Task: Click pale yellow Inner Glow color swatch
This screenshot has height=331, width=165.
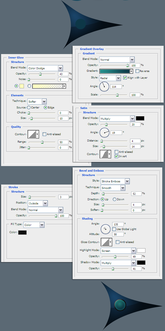Action: [22, 86]
